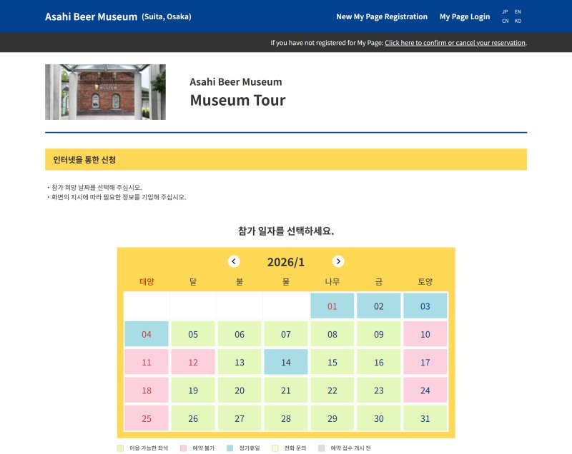Select January 03 on the calendar
The image size is (572, 454).
pyautogui.click(x=425, y=306)
